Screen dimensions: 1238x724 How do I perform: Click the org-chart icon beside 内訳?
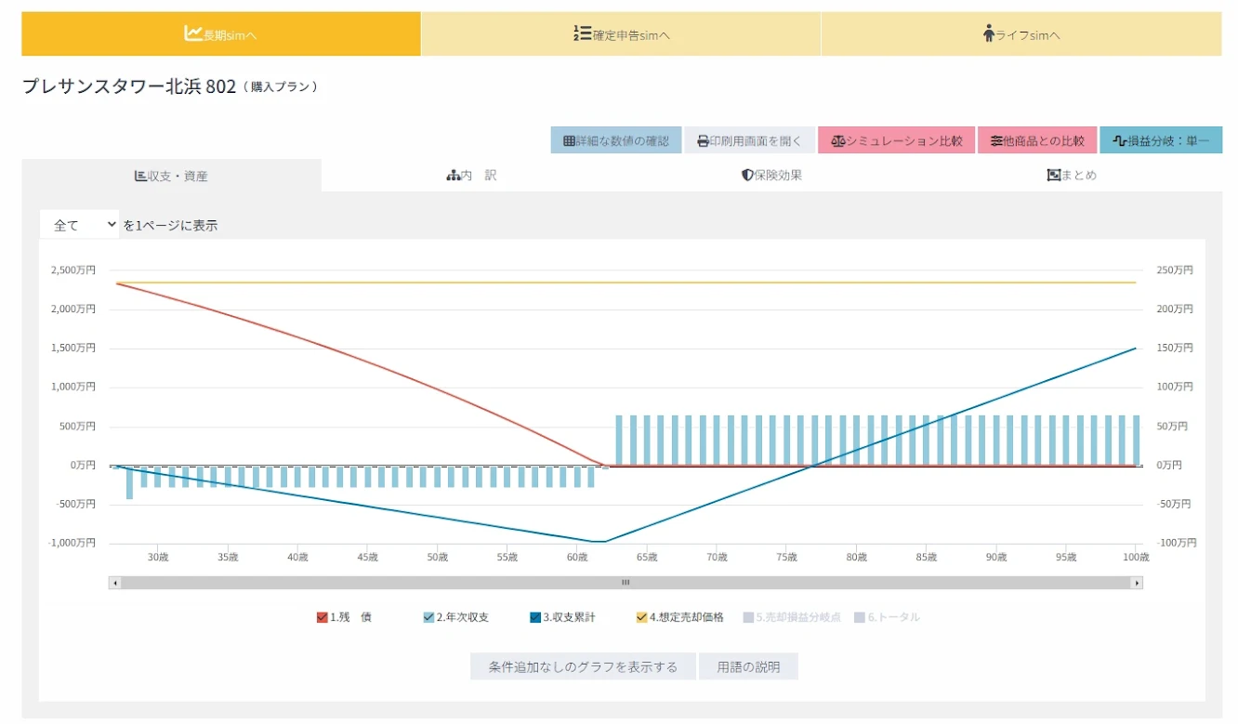454,175
